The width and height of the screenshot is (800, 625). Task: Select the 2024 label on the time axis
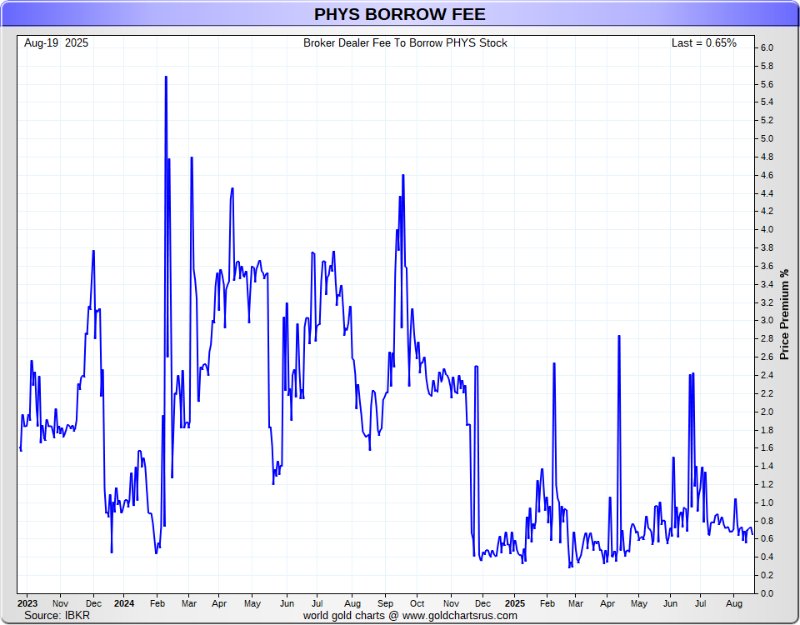123,602
